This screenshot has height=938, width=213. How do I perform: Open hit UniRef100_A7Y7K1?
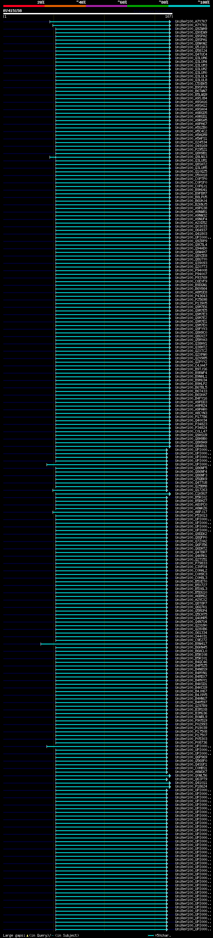click(191, 25)
